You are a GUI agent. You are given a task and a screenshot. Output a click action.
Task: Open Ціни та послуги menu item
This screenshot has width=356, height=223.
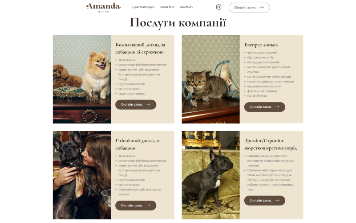pos(143,7)
